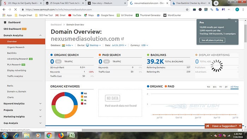Open Maps bookmark
Viewport: 247px width, 139px height.
[x=89, y=15]
